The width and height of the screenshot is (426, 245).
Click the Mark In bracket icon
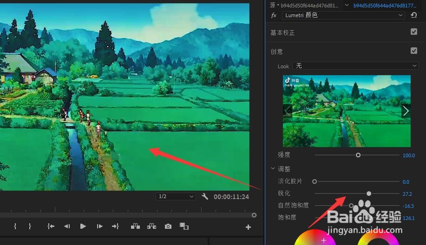15,226
